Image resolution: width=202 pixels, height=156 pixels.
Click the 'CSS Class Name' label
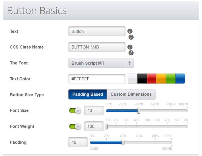pyautogui.click(x=27, y=47)
